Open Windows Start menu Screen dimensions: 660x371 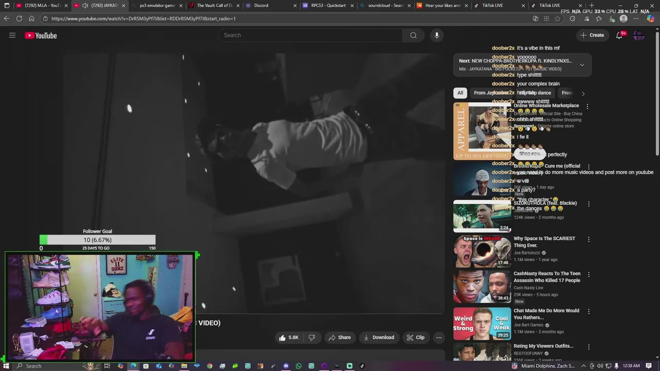(x=7, y=366)
